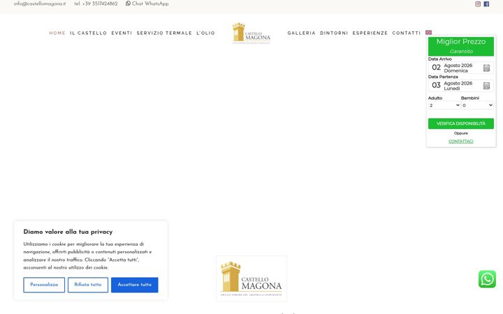Click the Data Partenza date field
The image size is (503, 314).
[460, 86]
